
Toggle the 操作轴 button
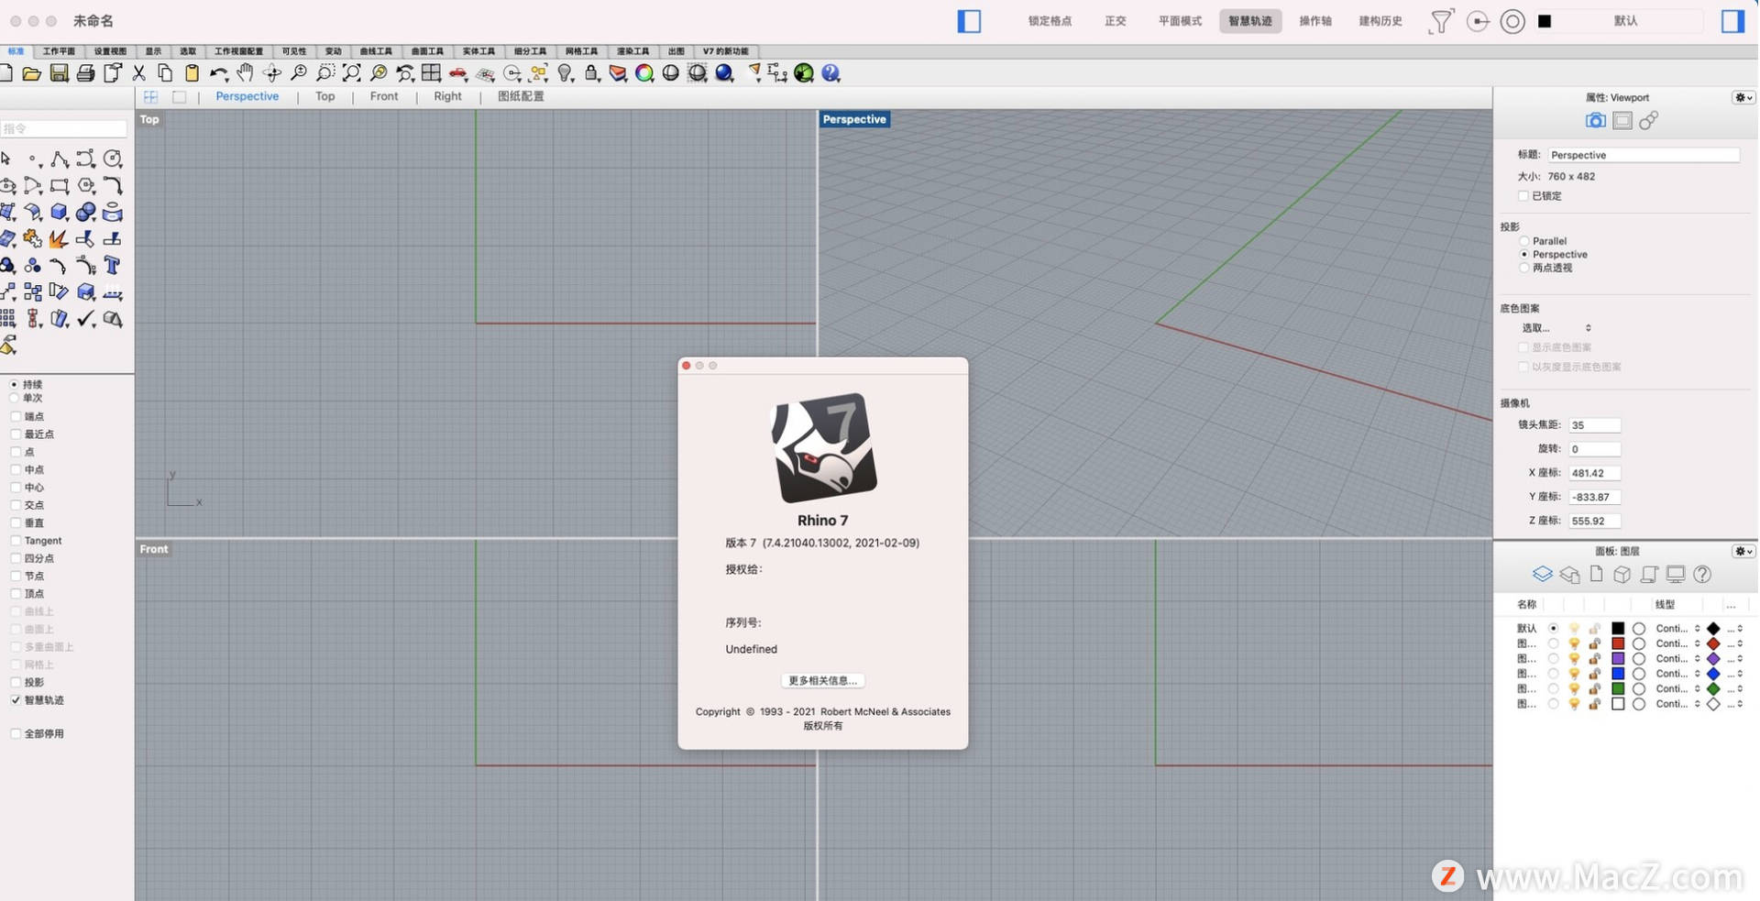(x=1315, y=21)
